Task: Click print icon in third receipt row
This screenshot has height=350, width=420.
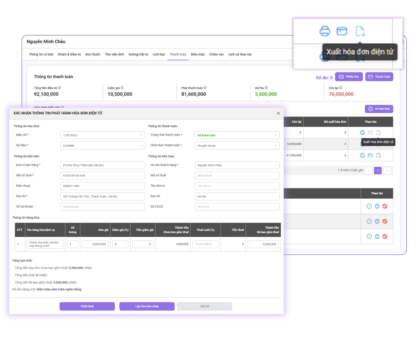Action: point(377,237)
